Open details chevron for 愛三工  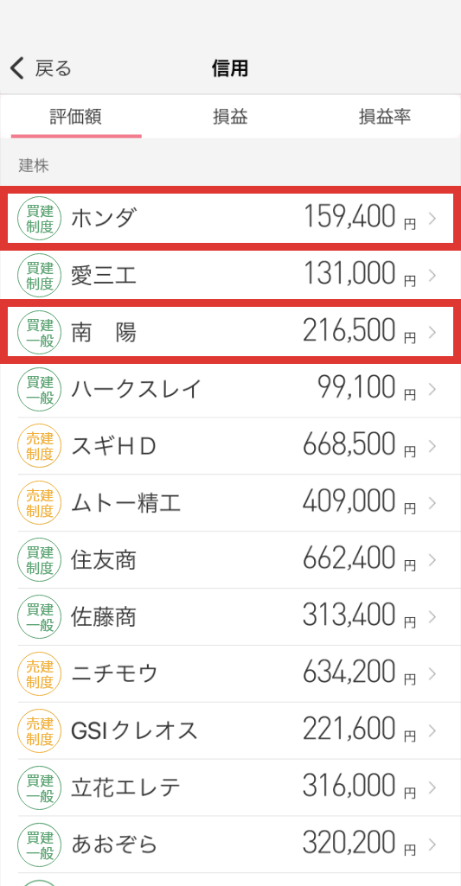click(x=432, y=276)
